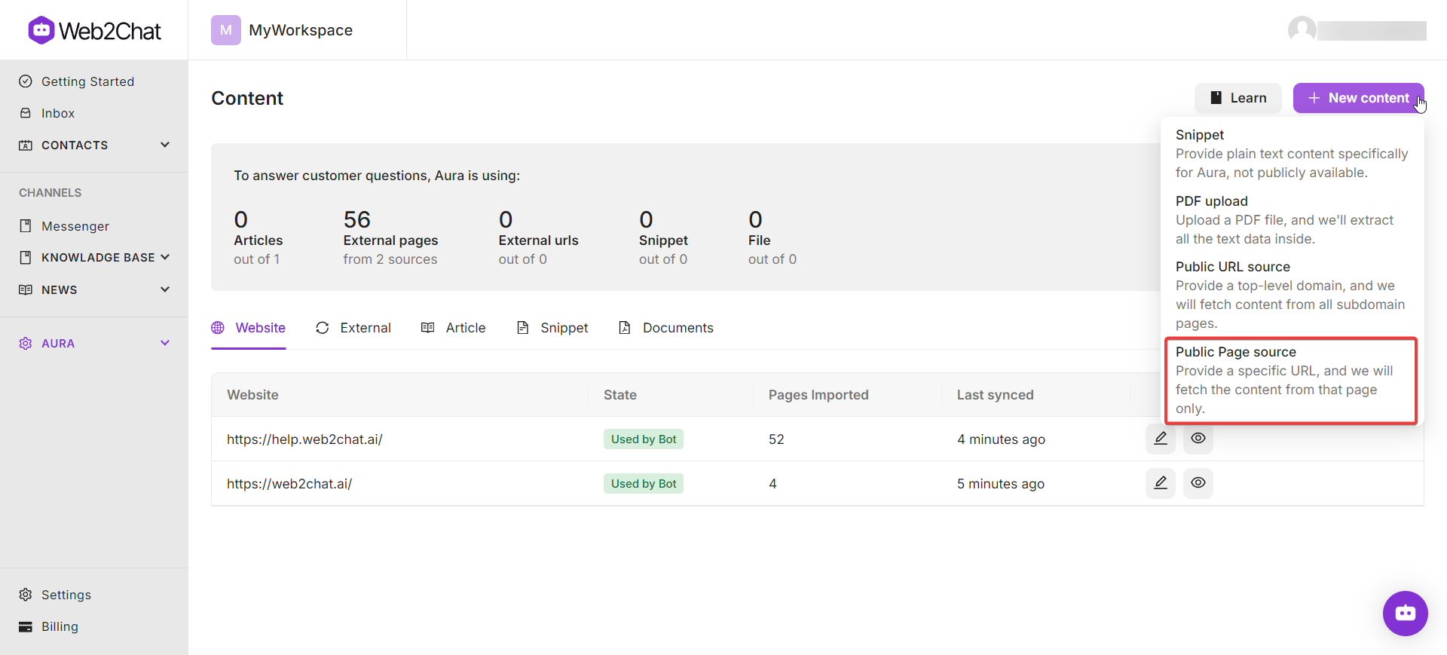
Task: Click the Messenger channel icon
Action: pos(26,226)
